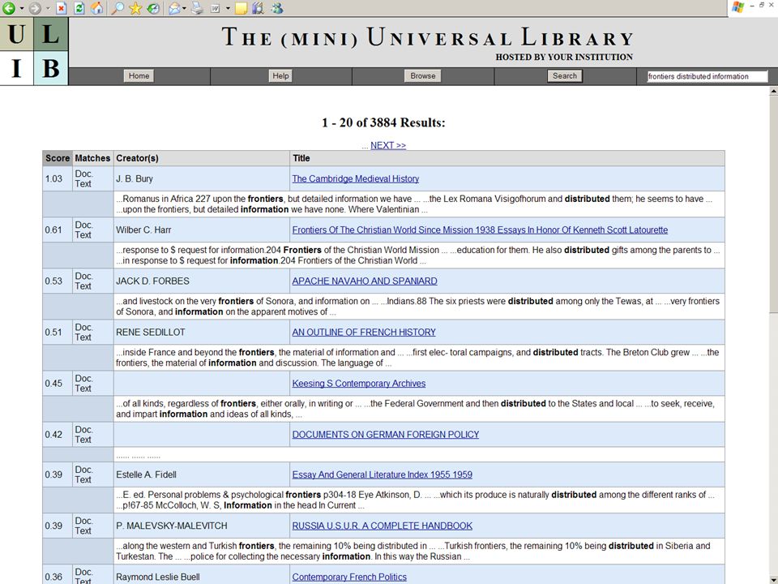
Task: Click the Browse button
Action: coord(423,76)
